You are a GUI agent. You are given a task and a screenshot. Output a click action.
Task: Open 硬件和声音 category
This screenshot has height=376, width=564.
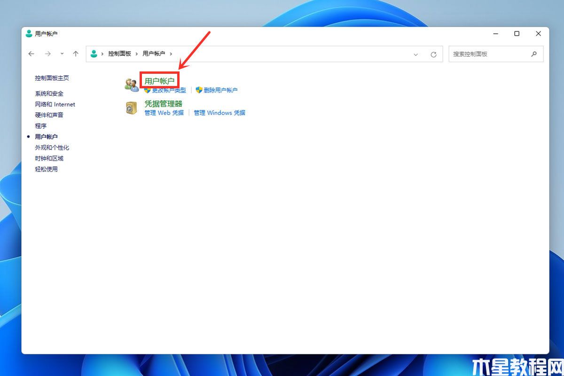(49, 115)
